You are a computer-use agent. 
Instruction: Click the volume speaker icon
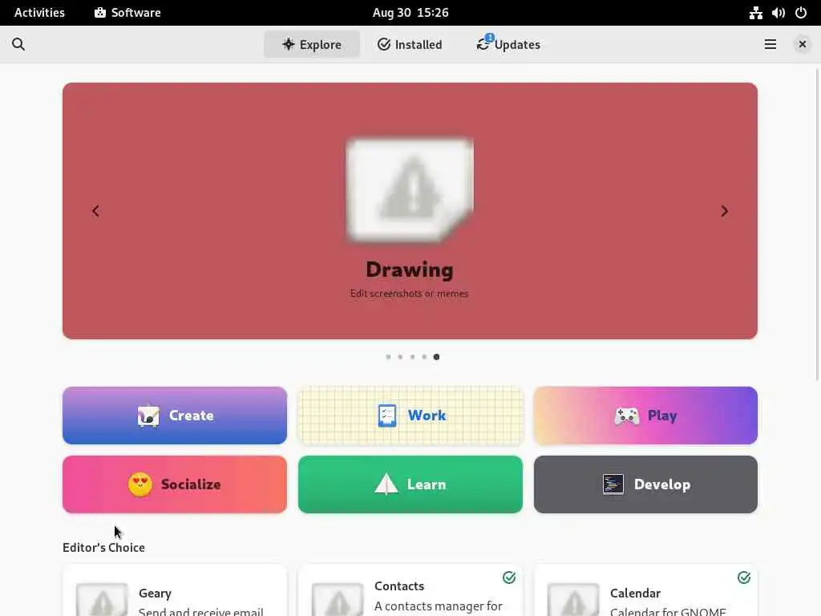coord(778,13)
